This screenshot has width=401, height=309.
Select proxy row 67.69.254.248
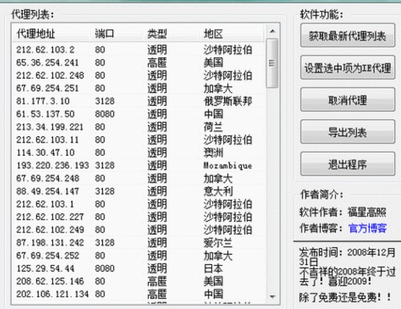[x=139, y=178]
